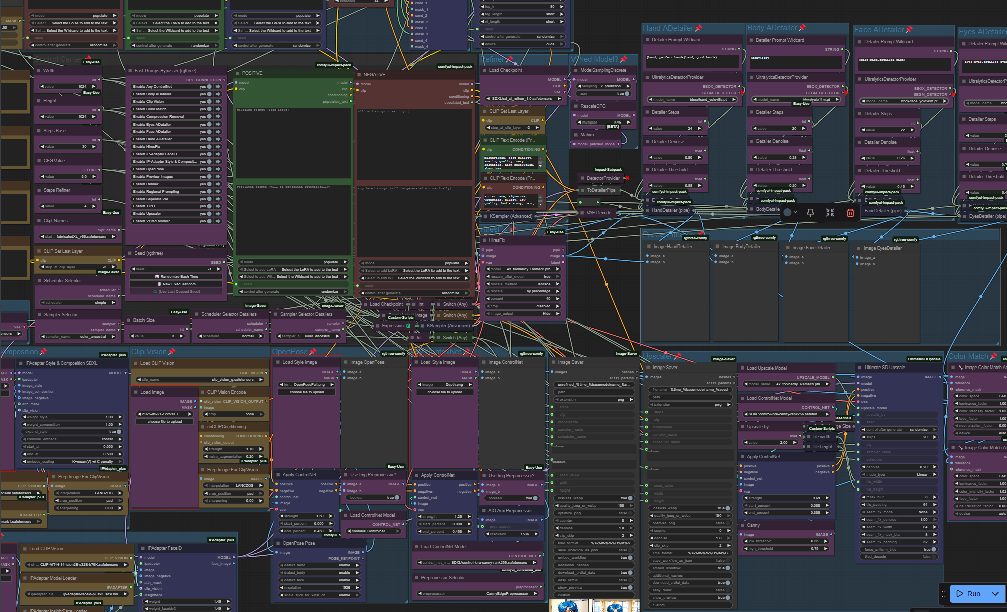1007x612 pixels.
Task: Click the arrow icon for Enable Upscaler row
Action: 218,214
